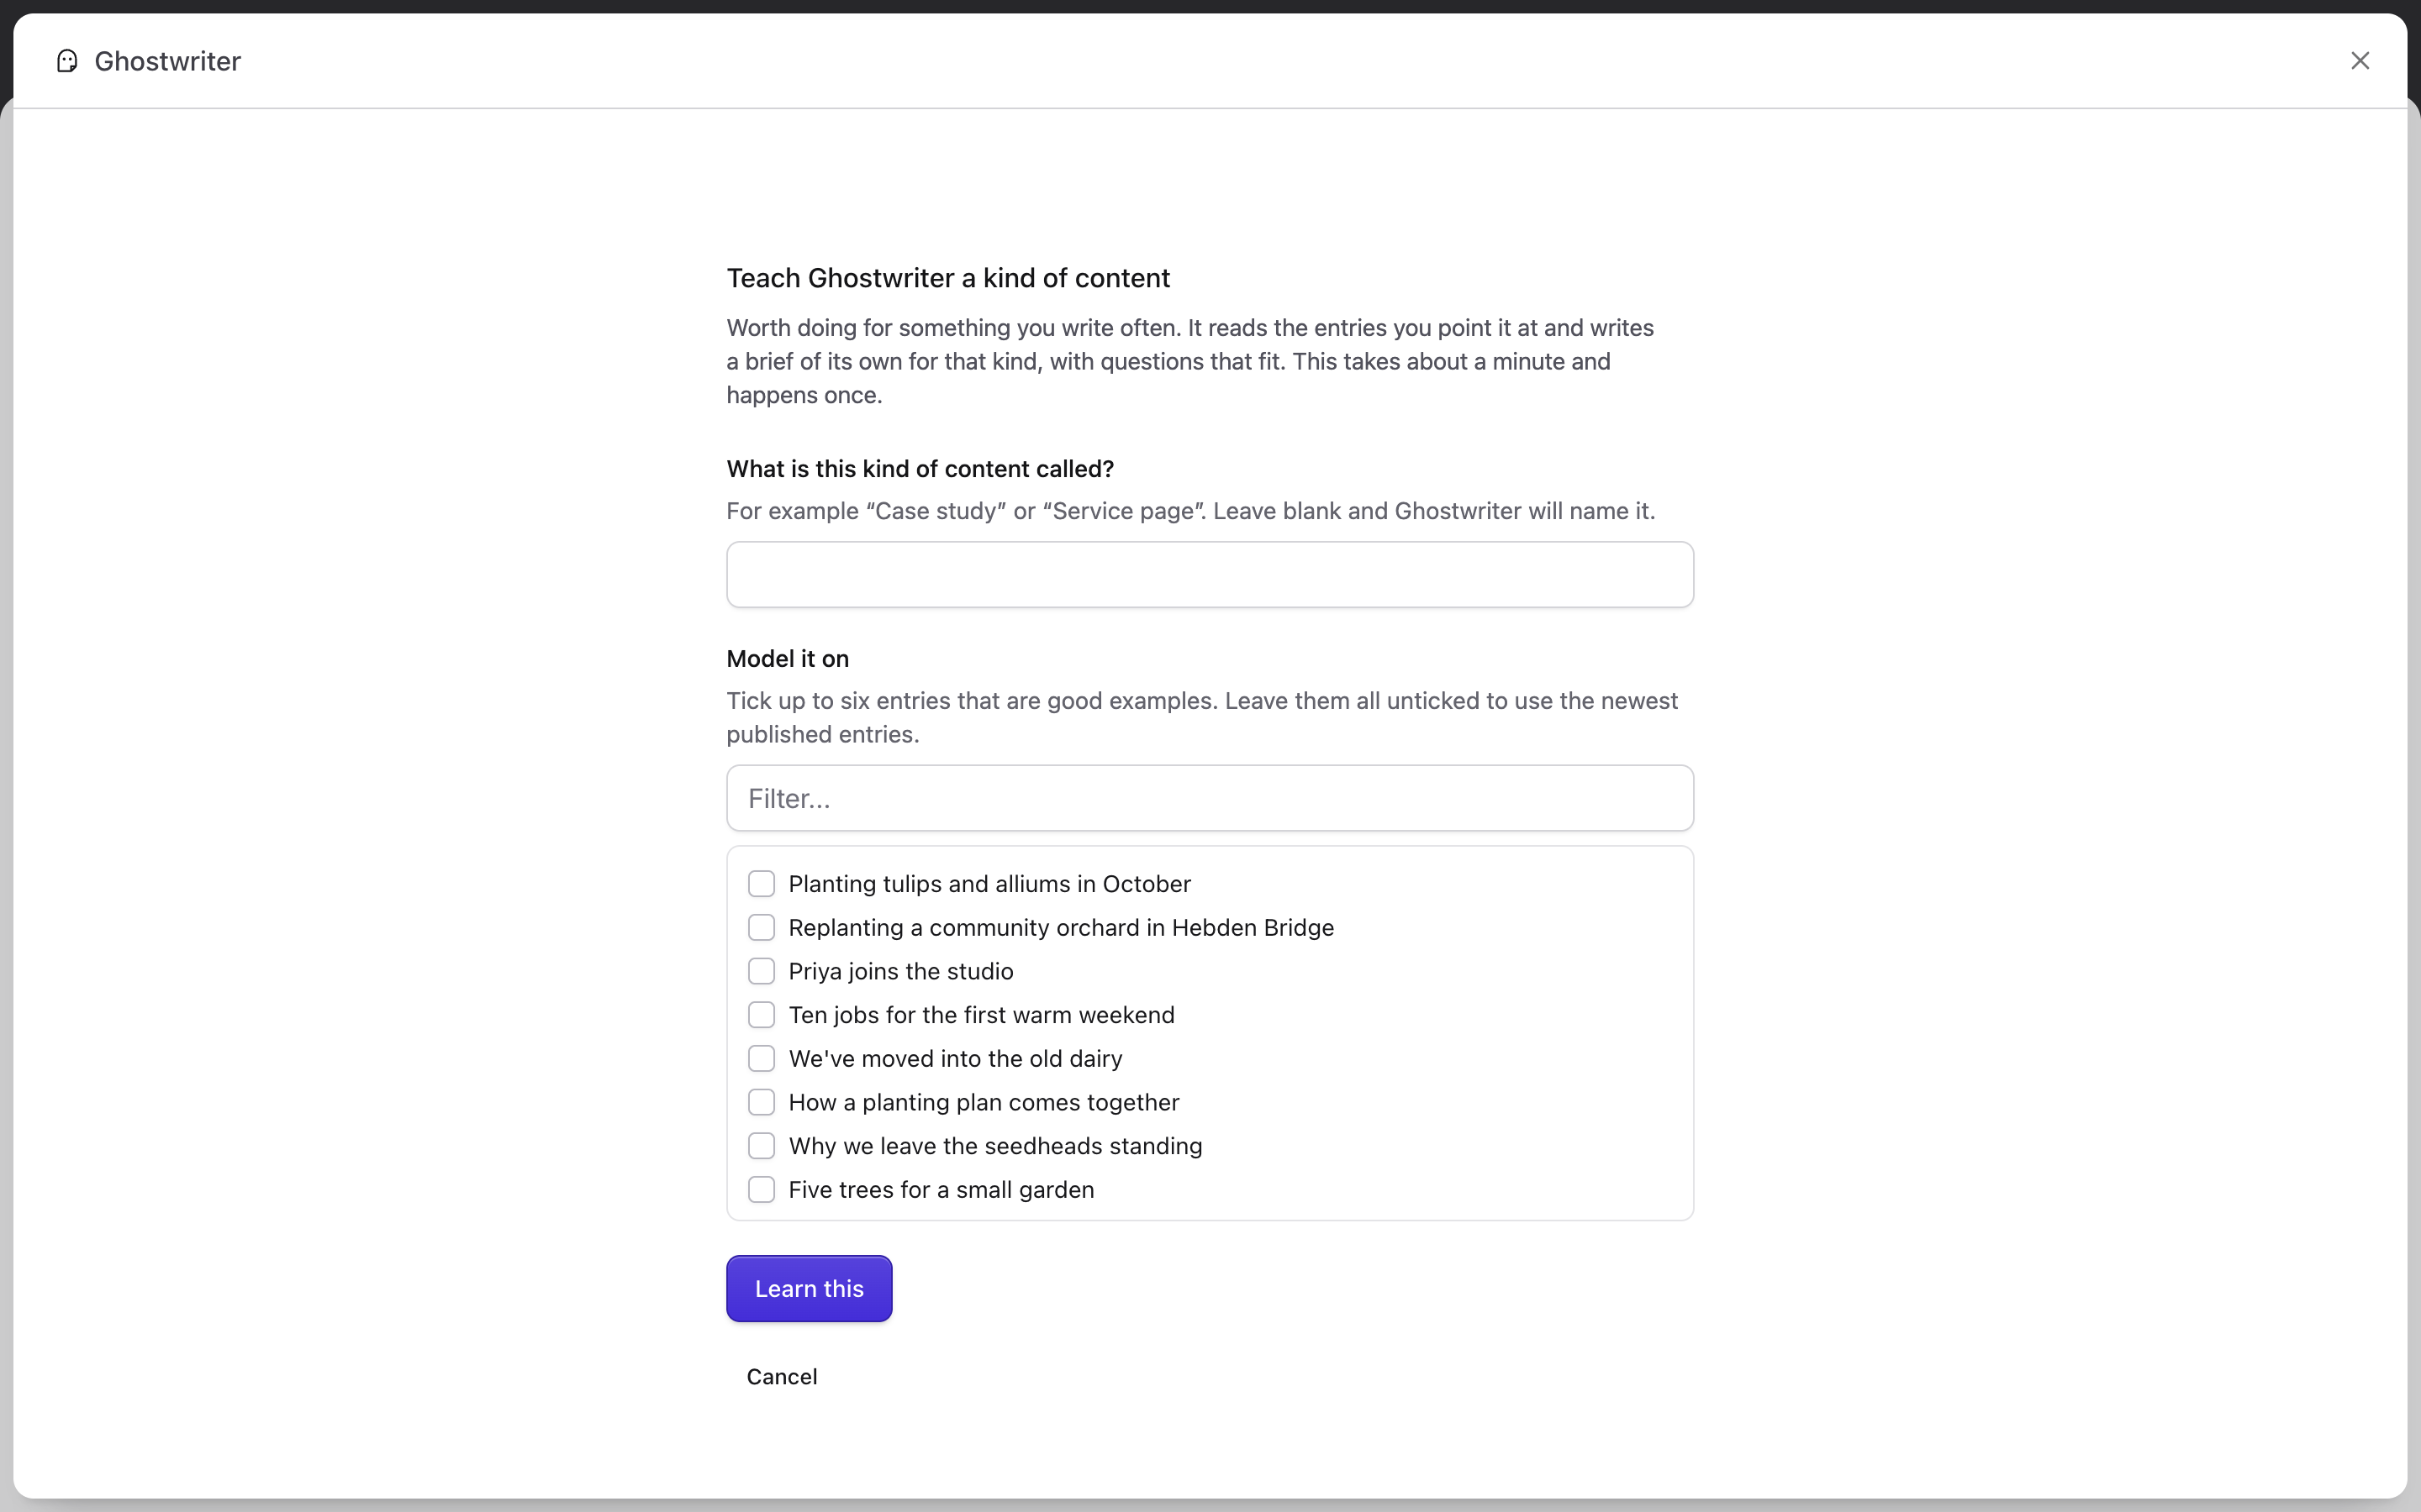This screenshot has width=2421, height=1512.
Task: Tick 'Why we leave the seedheads standing' checkbox
Action: (x=762, y=1146)
